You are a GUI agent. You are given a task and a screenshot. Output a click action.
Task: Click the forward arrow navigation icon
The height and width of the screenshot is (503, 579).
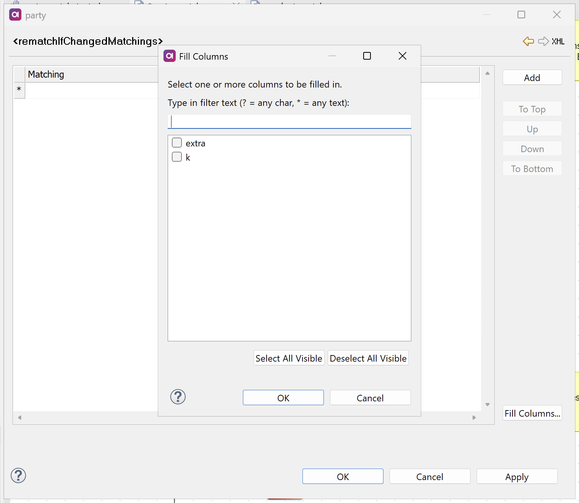[x=543, y=41]
